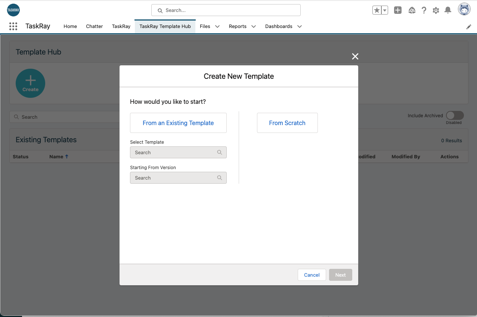Click the Actions column header

pyautogui.click(x=449, y=157)
